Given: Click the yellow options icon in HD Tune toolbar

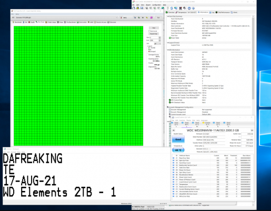Looking at the screenshot, I should [x=147, y=17].
